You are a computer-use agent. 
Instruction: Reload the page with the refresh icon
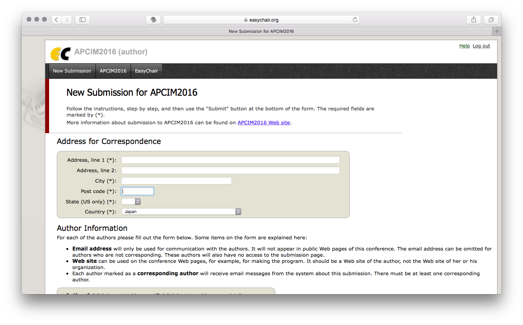(355, 20)
